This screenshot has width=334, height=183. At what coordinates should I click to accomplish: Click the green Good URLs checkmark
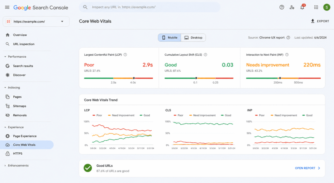coord(88,168)
